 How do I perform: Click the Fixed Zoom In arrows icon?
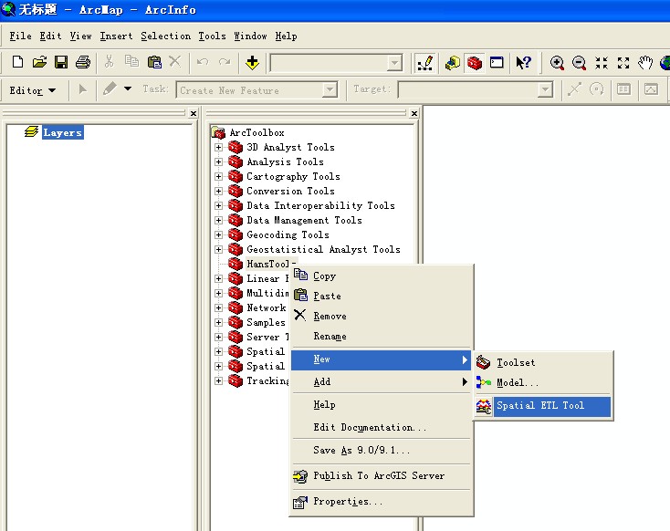coord(602,63)
